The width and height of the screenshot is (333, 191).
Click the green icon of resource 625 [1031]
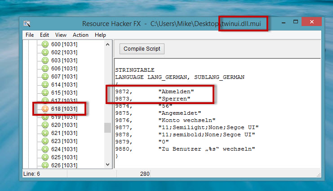point(45,157)
